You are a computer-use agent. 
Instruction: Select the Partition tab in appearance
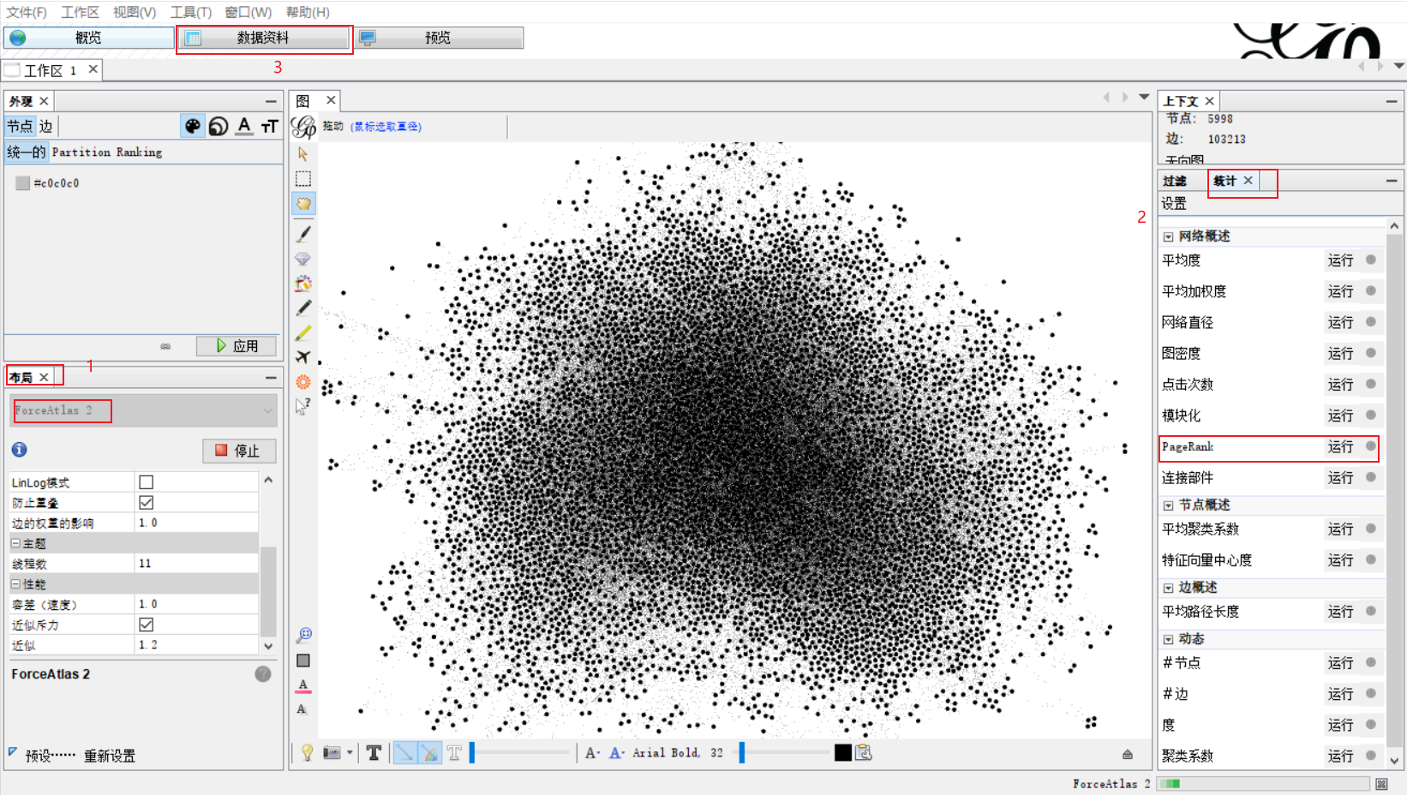pyautogui.click(x=81, y=152)
